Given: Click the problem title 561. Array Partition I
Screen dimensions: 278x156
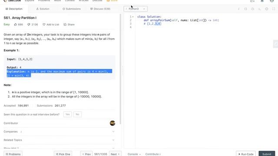Looking at the screenshot, I should coord(20,18).
